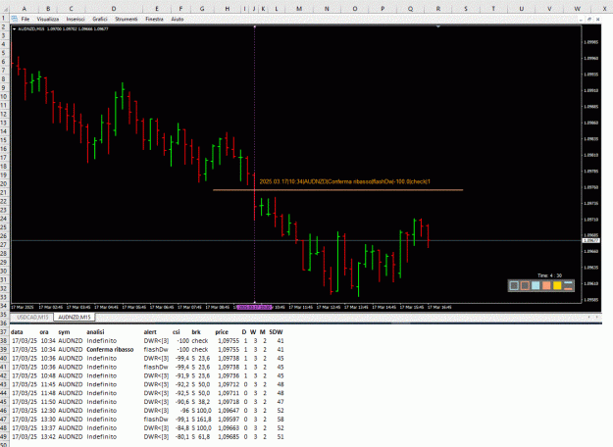Open the File menu
613x447 pixels.
pyautogui.click(x=26, y=19)
